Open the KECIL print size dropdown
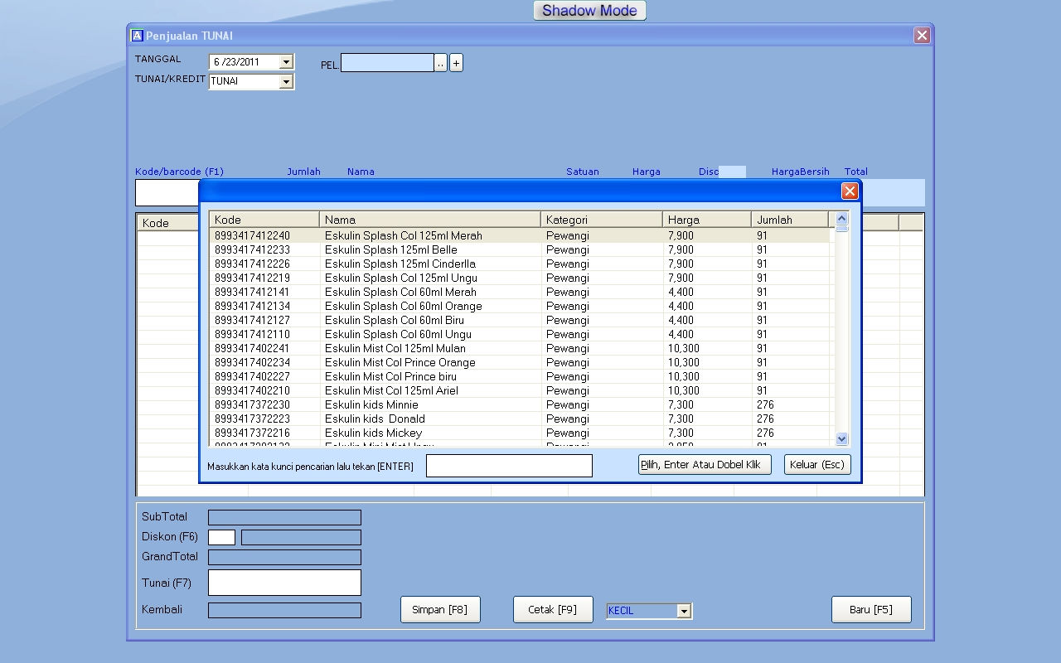The height and width of the screenshot is (663, 1061). [x=684, y=611]
